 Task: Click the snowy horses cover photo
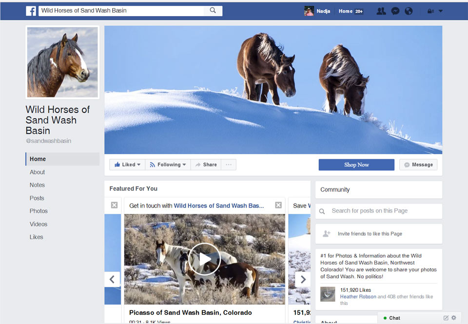point(273,90)
